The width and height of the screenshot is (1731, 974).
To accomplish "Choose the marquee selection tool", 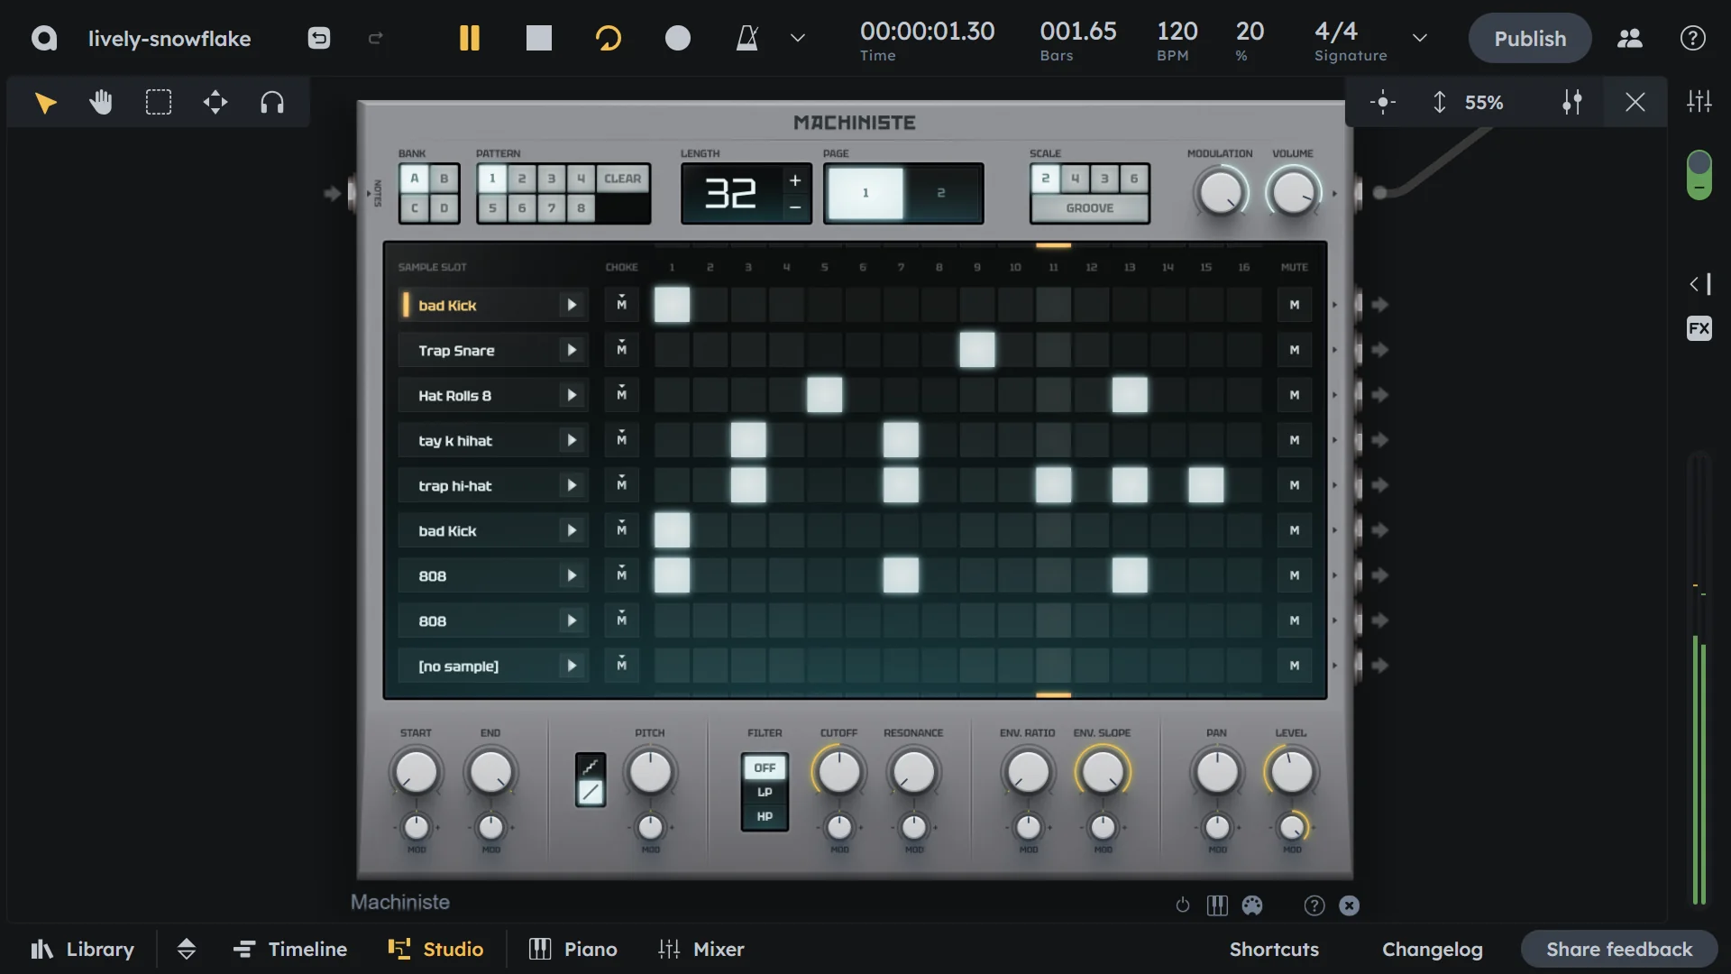I will click(x=159, y=102).
